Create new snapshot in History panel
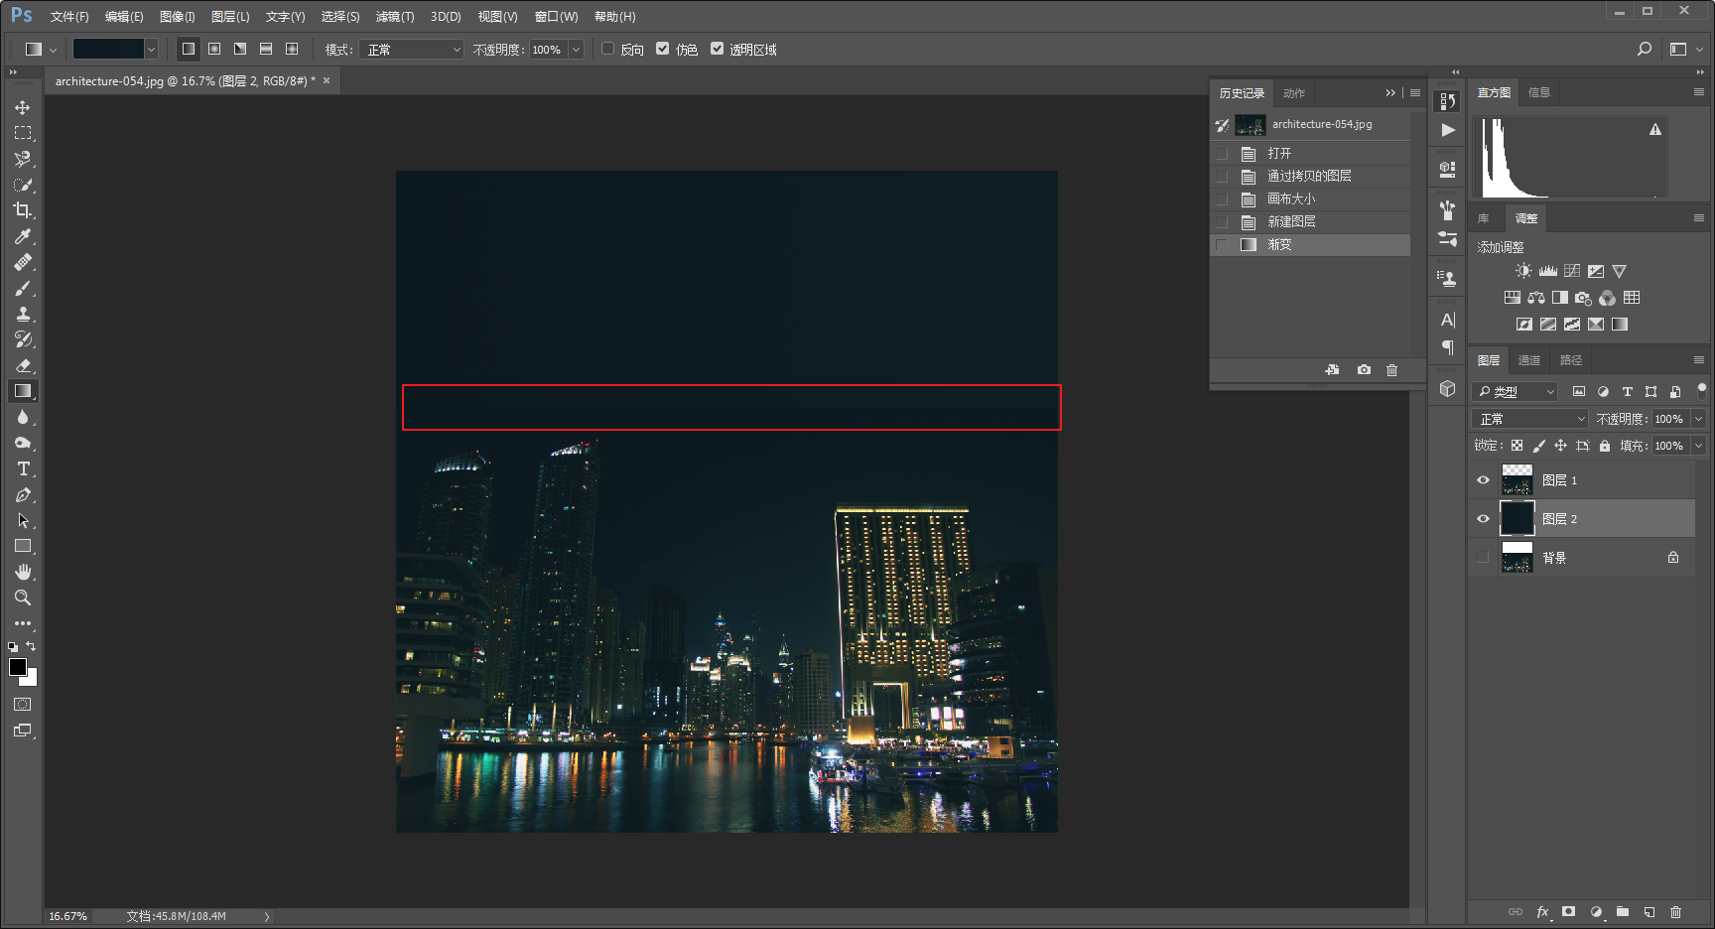This screenshot has height=929, width=1715. tap(1365, 370)
